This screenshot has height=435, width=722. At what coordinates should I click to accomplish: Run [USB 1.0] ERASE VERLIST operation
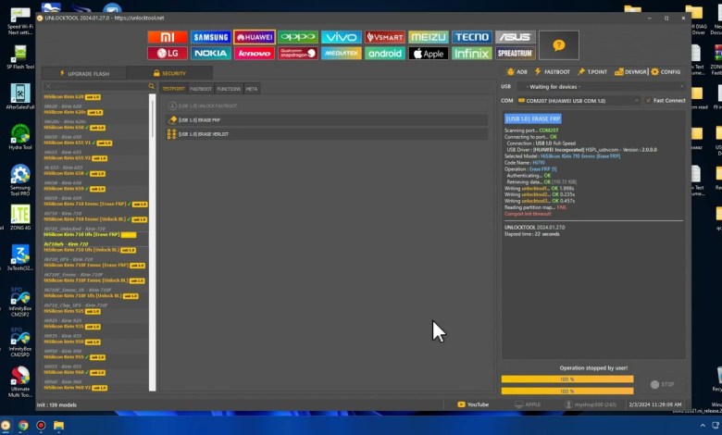click(x=327, y=134)
